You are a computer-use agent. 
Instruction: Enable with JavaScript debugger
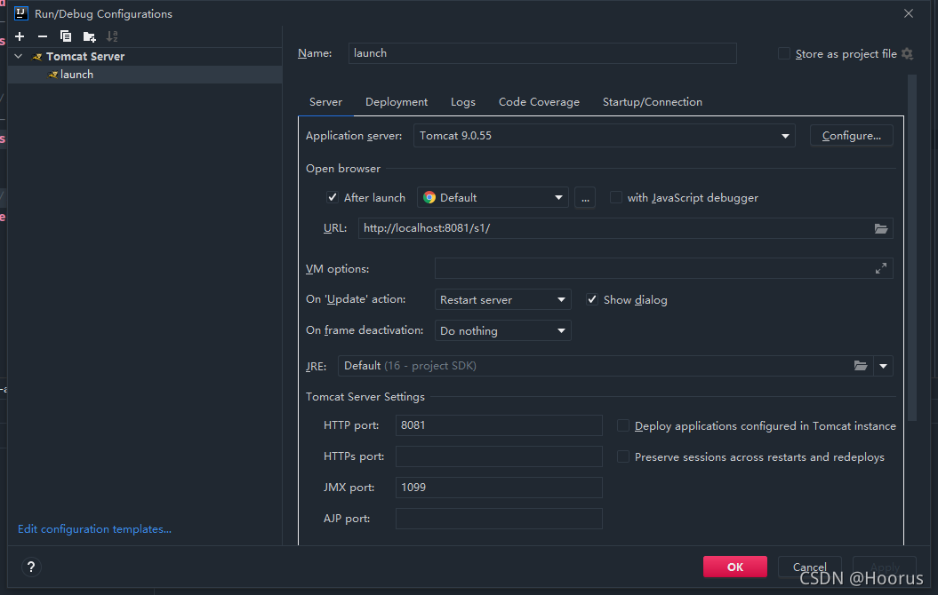tap(615, 197)
